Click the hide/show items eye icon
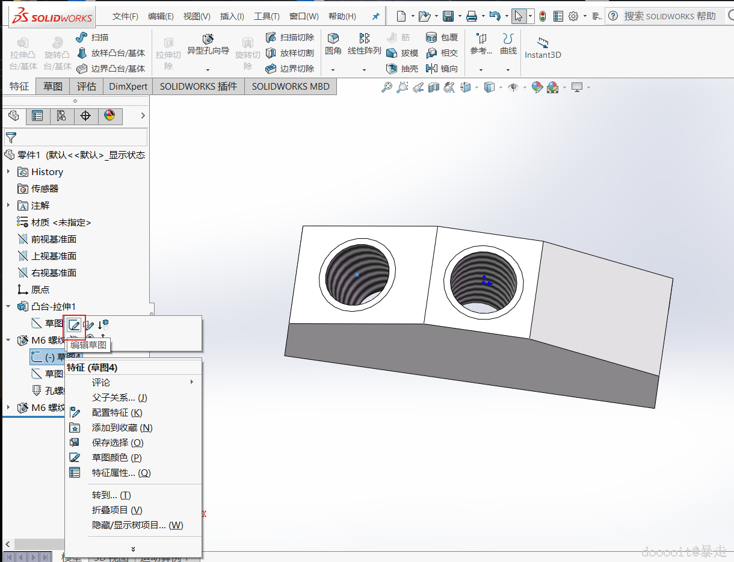This screenshot has height=562, width=734. [x=513, y=88]
